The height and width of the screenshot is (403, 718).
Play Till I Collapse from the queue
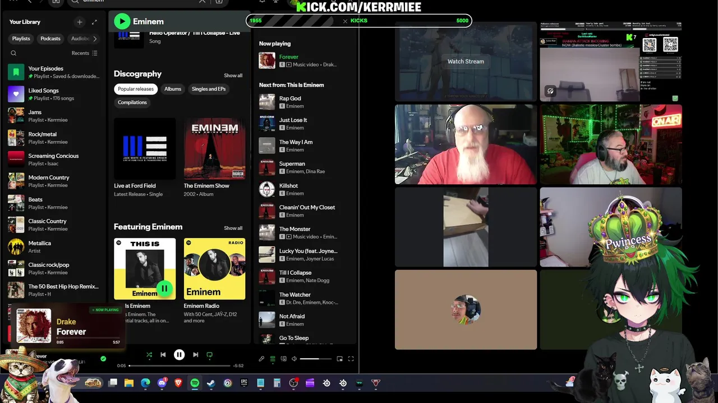[x=306, y=277]
